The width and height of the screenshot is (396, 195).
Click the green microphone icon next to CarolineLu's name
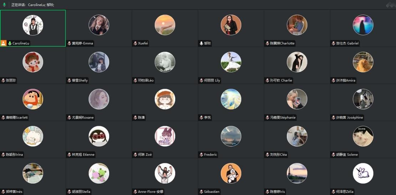point(10,43)
